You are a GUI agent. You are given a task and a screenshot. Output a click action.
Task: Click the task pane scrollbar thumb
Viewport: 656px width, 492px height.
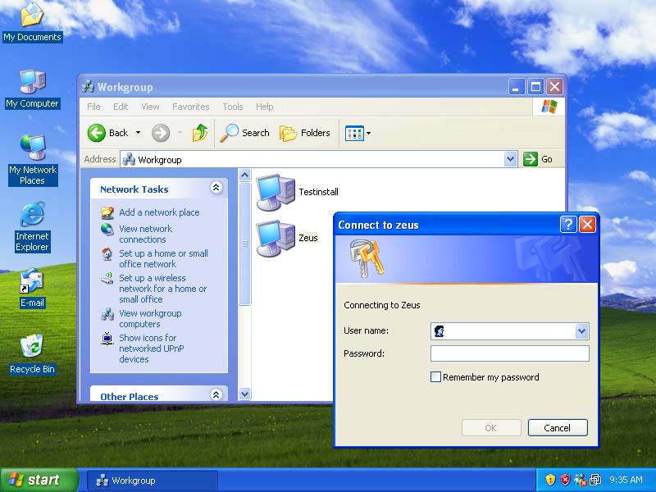244,244
